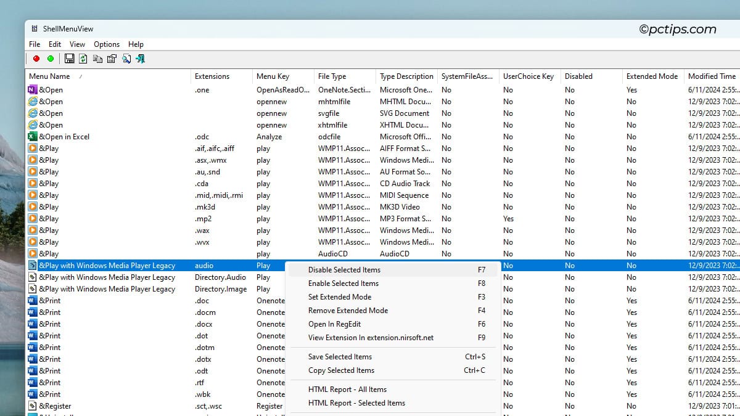The height and width of the screenshot is (416, 740).
Task: Click the Refresh toolbar icon
Action: click(x=83, y=59)
